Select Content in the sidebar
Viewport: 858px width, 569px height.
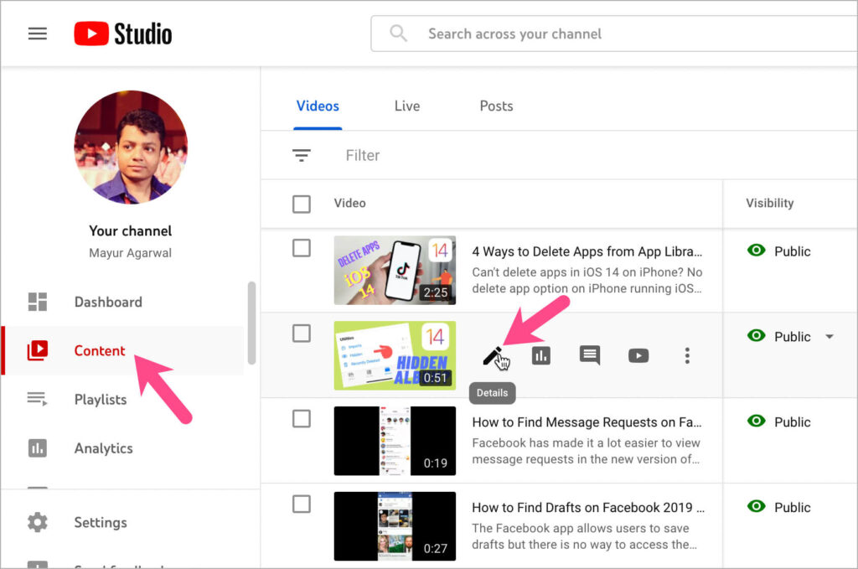click(100, 351)
